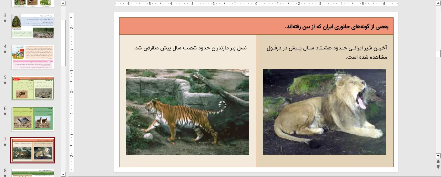Image resolution: width=441 pixels, height=177 pixels.
Task: Click slide number 5 label in panel
Action: click(x=5, y=78)
